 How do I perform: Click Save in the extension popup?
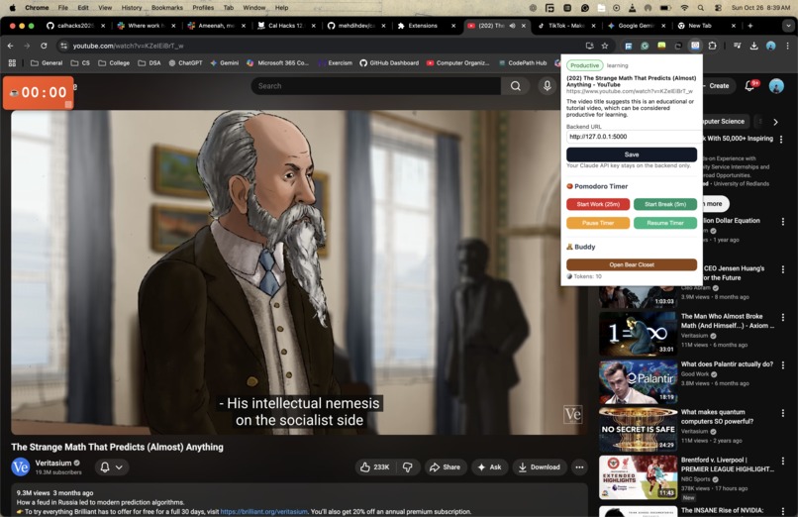tap(632, 155)
